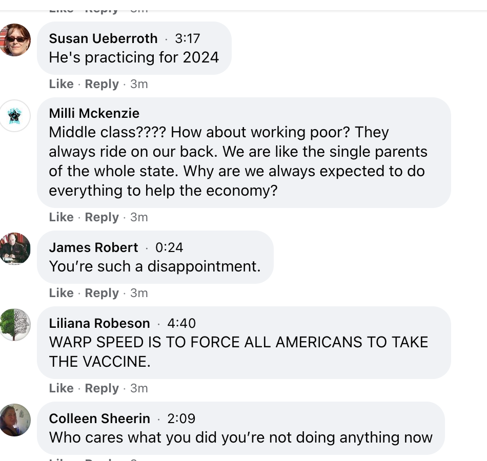487x461 pixels.
Task: Like Liliana Robeson's vaccine comment
Action: pos(61,388)
